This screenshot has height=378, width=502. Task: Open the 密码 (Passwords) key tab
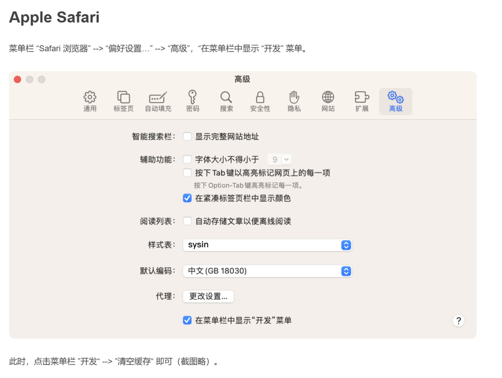(193, 101)
